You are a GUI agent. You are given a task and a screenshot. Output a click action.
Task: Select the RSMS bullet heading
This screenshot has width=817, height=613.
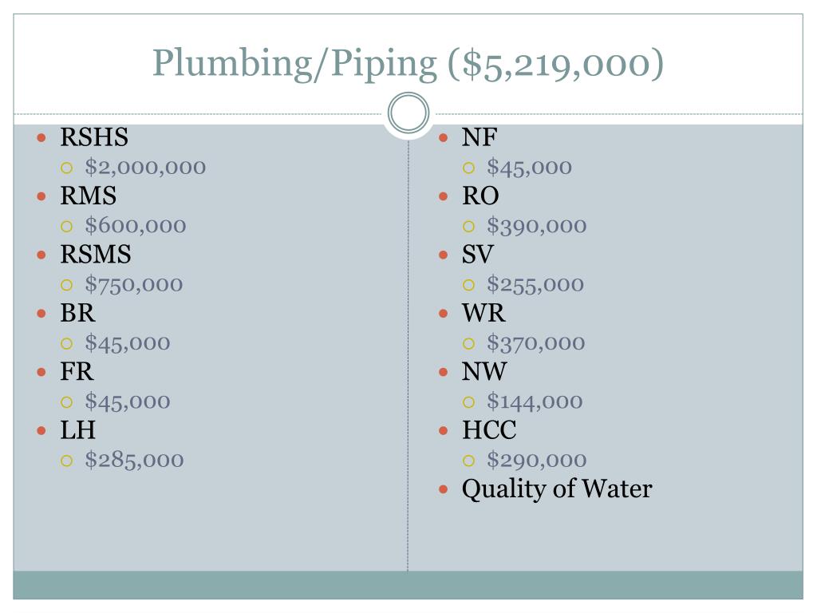point(96,255)
